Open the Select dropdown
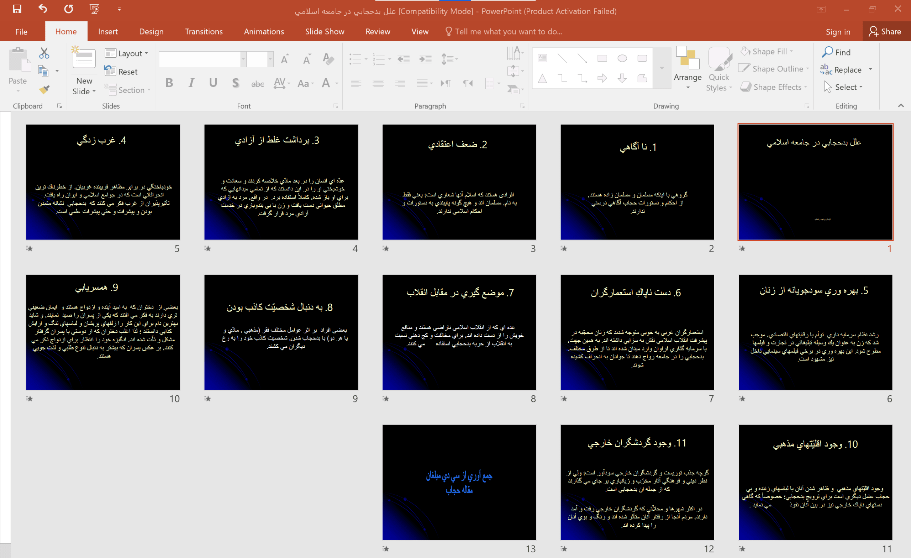 coord(843,87)
